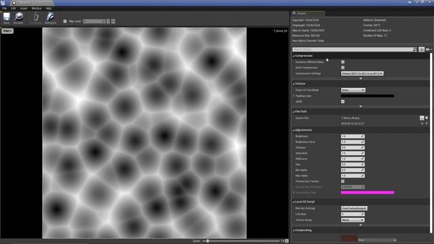Click the Composite Texture thumbnail

tap(349, 239)
